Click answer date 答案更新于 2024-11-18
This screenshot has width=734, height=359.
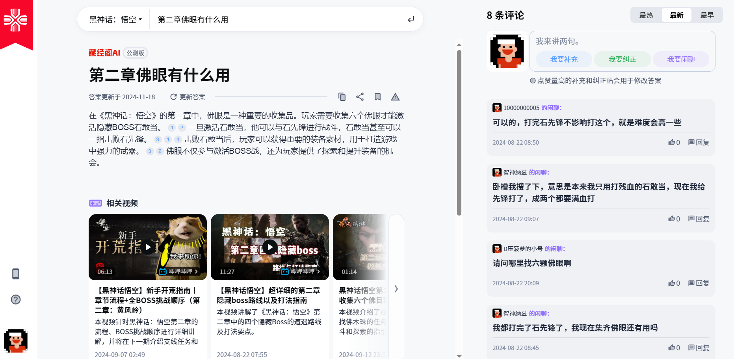click(122, 97)
